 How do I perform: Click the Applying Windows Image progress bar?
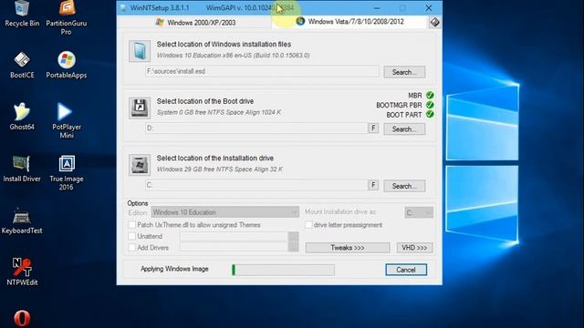[283, 270]
